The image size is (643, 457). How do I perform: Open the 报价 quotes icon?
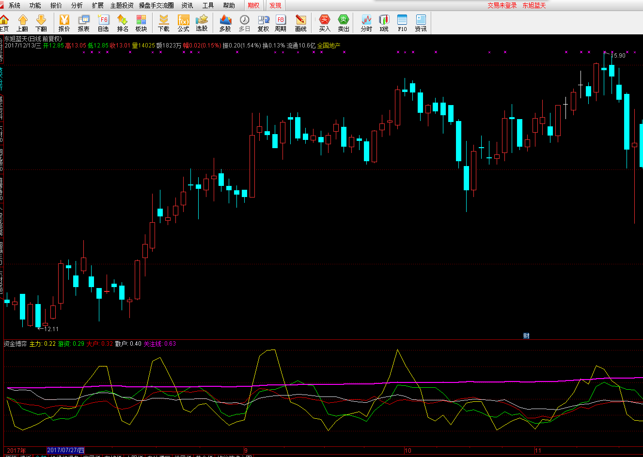(x=64, y=23)
